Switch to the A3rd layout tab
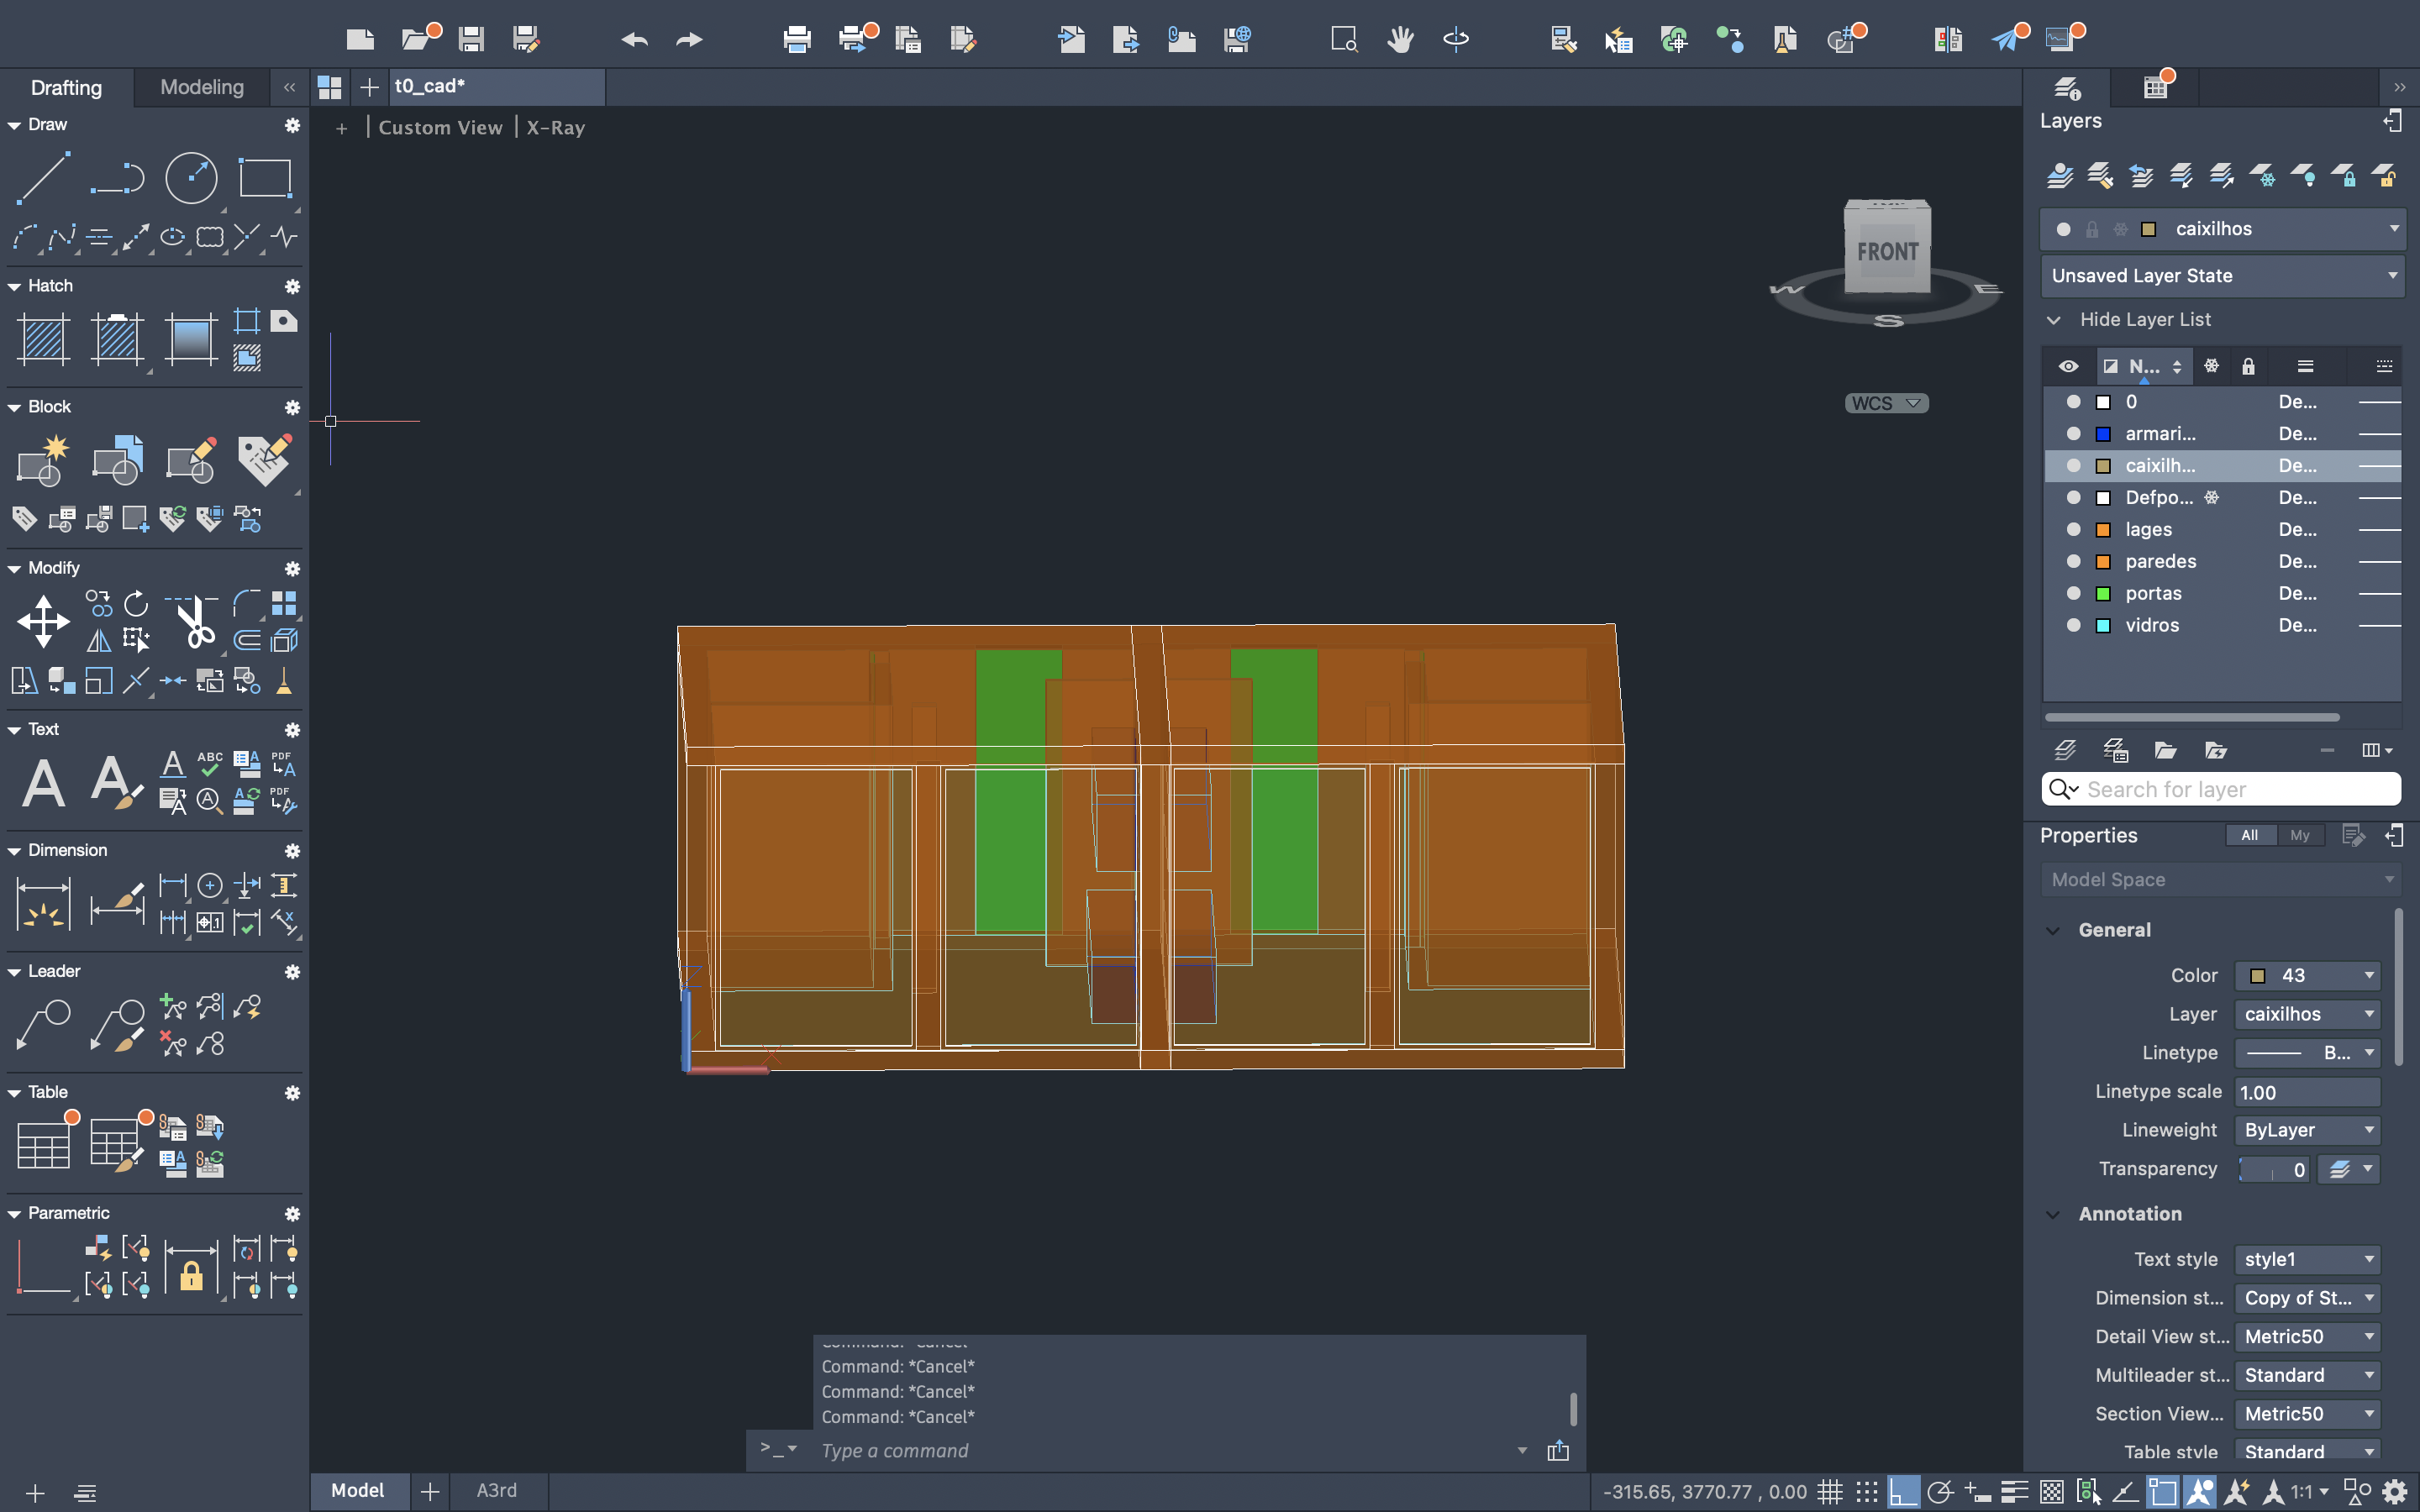The height and width of the screenshot is (1512, 2420). (496, 1490)
